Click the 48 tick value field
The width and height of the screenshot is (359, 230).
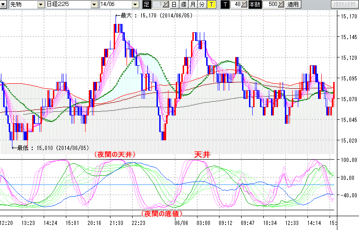tap(236, 5)
